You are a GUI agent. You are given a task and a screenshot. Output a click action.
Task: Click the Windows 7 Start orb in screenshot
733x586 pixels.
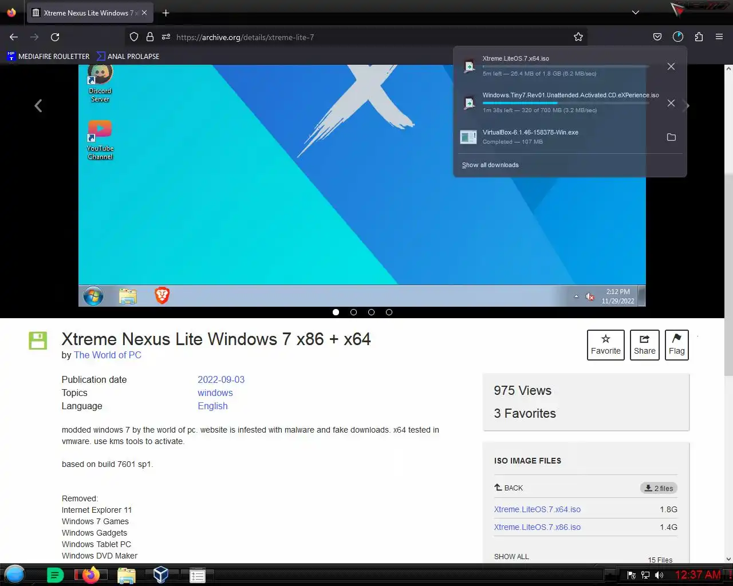(93, 296)
